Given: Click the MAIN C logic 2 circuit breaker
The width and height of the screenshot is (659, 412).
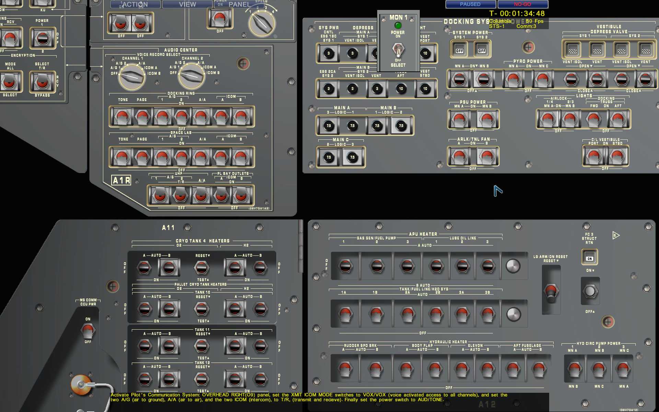Looking at the screenshot, I should click(328, 157).
